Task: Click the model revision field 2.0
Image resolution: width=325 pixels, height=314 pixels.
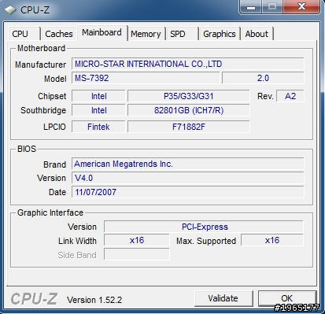Action: point(263,78)
